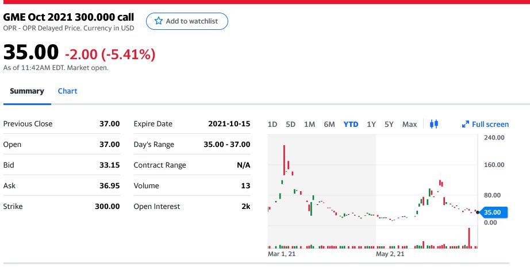The width and height of the screenshot is (530, 279).
Task: Click the Ask label
Action: pos(9,185)
